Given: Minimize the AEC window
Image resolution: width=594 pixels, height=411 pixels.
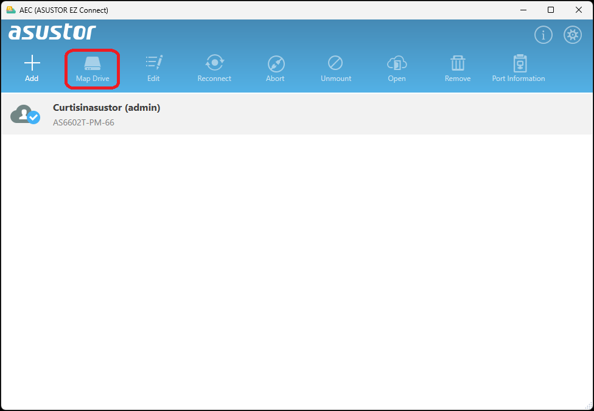Looking at the screenshot, I should 523,10.
